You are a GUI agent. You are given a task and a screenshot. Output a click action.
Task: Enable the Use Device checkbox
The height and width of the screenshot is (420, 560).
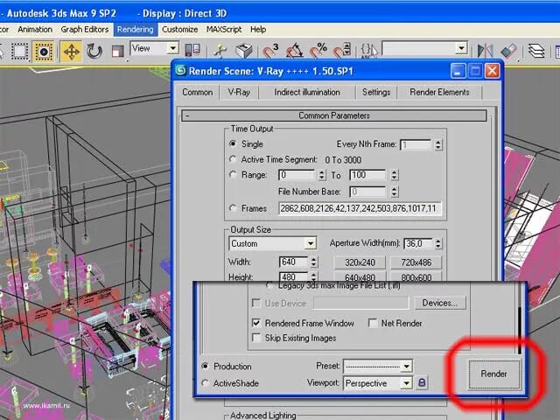256,304
